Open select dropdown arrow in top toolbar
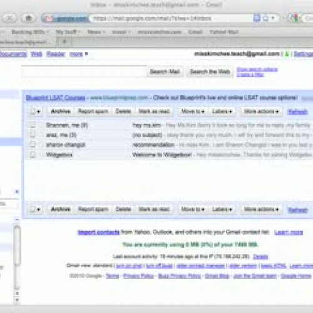The height and width of the screenshot is (313, 313). click(38, 111)
